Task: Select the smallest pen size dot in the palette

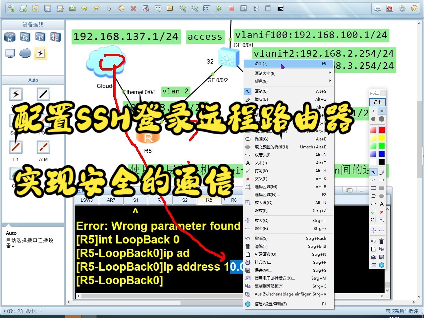Action: click(373, 111)
